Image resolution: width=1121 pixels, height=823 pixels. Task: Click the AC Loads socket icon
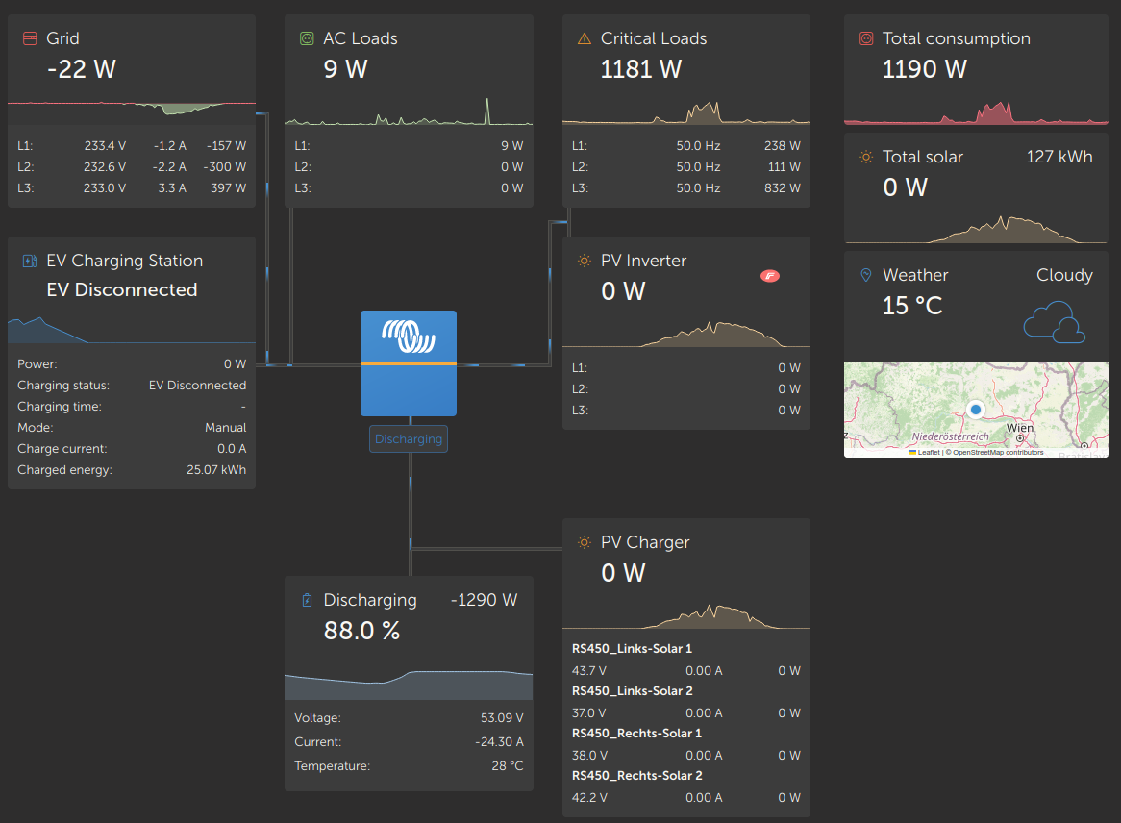[307, 38]
